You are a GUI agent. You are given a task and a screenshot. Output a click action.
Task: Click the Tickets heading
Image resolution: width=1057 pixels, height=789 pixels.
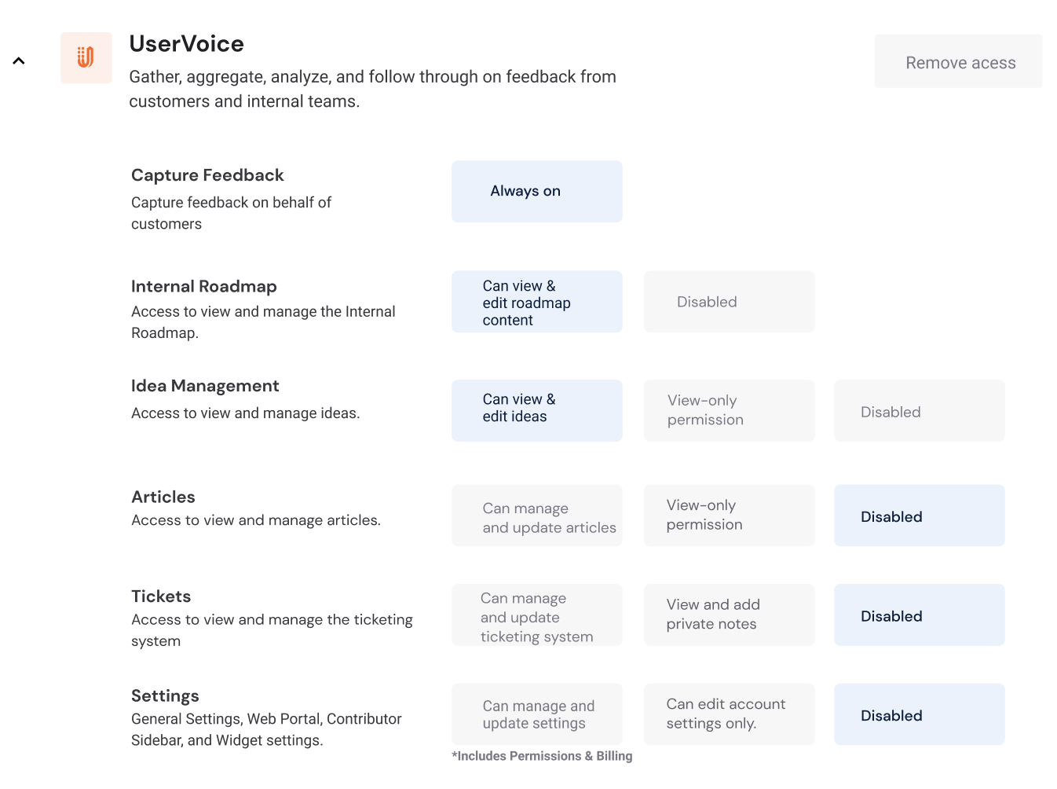pos(161,596)
